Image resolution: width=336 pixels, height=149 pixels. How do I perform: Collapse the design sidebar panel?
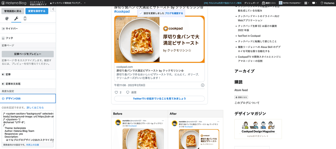tap(53, 9)
